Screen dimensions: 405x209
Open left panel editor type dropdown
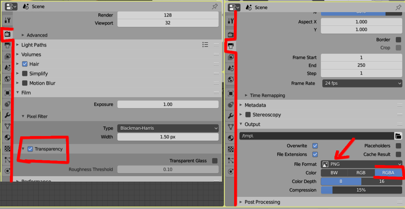click(11, 6)
